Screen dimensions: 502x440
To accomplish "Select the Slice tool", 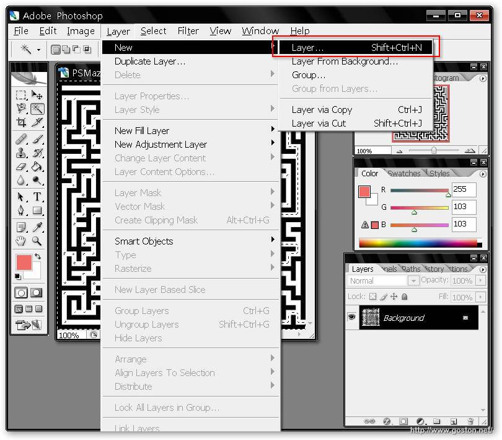I will click(x=37, y=122).
